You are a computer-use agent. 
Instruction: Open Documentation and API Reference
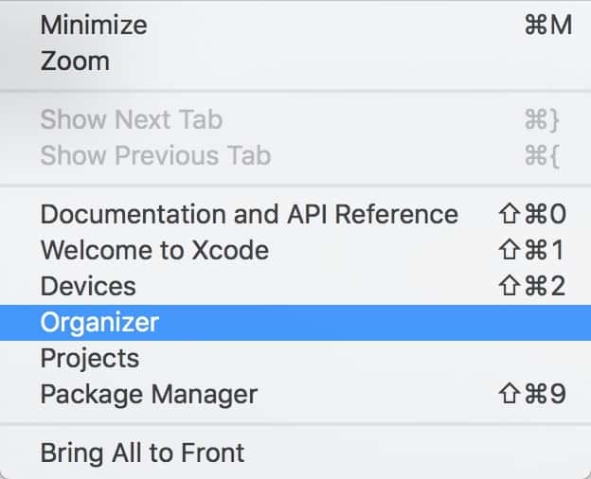click(295, 214)
